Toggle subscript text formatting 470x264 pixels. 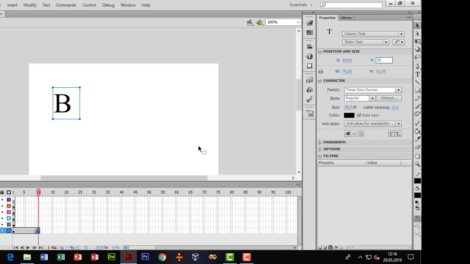398,134
